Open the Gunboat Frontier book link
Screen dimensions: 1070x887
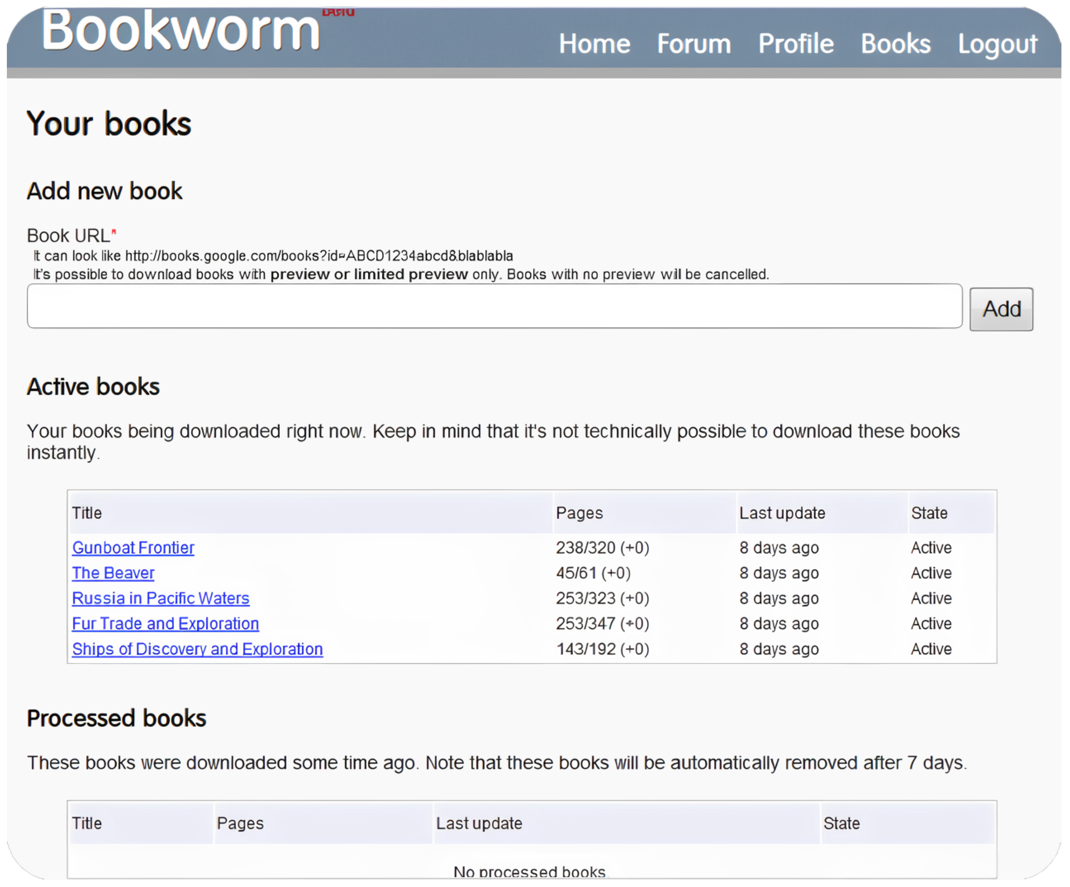pos(133,547)
